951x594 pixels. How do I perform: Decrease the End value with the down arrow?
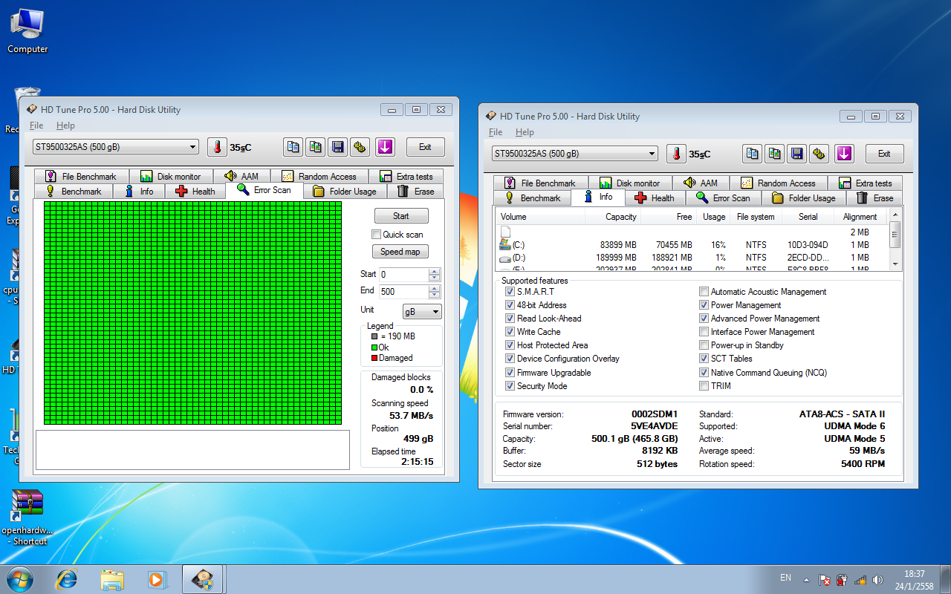(x=435, y=295)
